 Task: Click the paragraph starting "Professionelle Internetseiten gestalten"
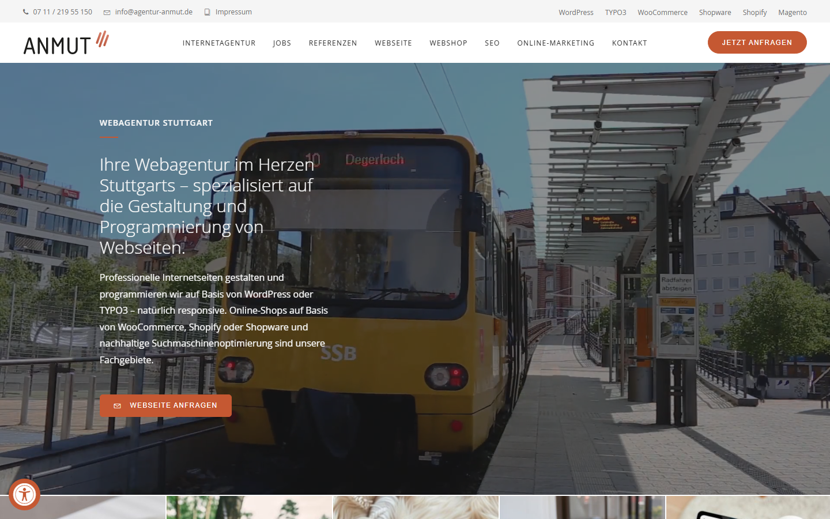(214, 318)
